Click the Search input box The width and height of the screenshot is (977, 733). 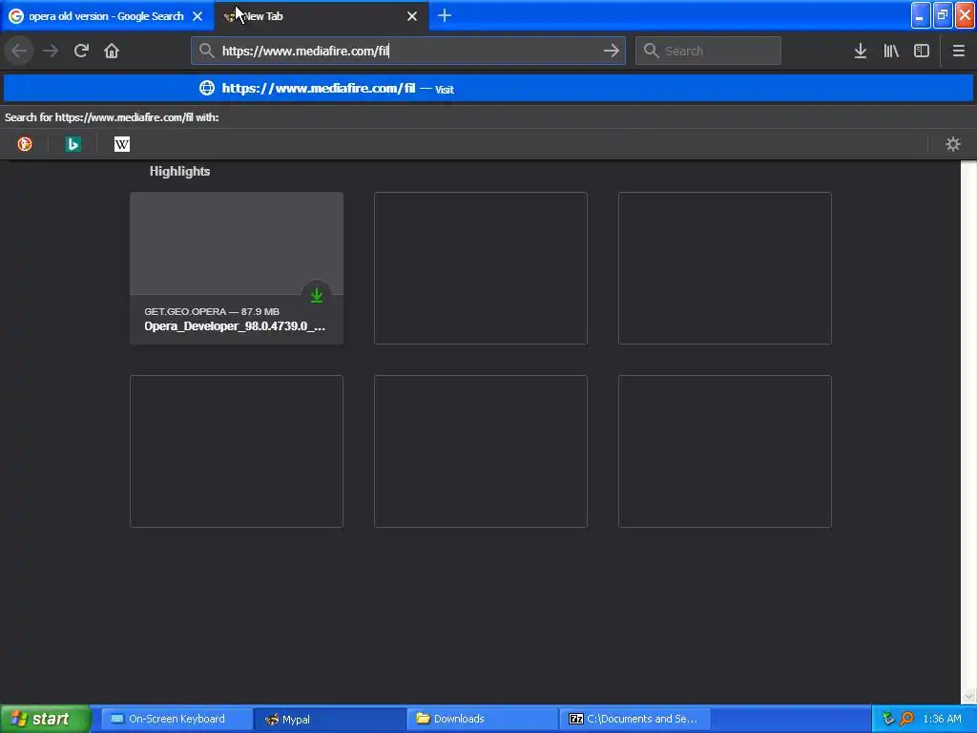(708, 51)
